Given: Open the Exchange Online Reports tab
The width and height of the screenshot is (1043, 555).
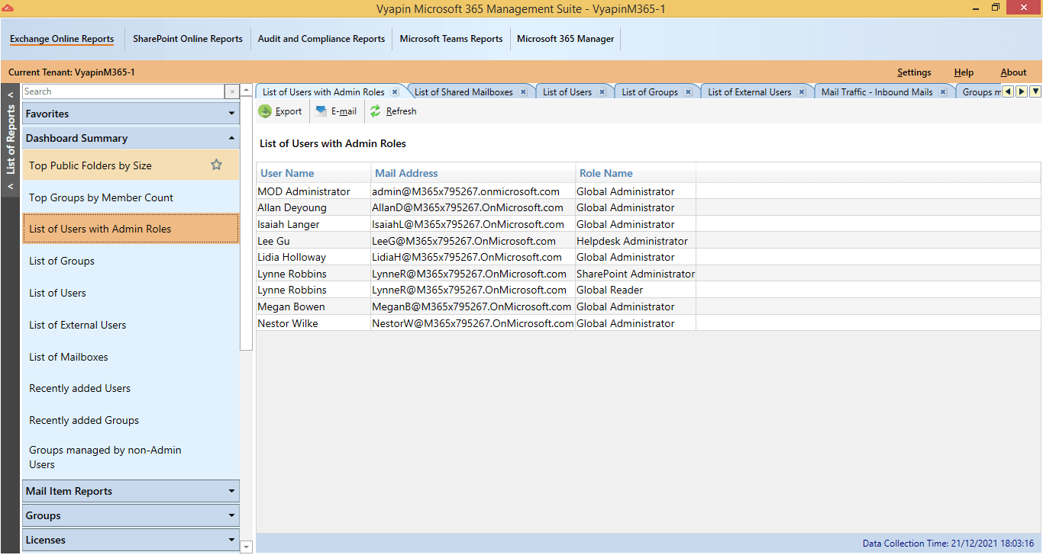Looking at the screenshot, I should (62, 39).
